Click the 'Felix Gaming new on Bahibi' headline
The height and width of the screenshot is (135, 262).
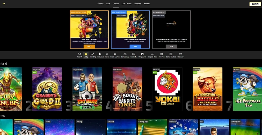pos(135,39)
